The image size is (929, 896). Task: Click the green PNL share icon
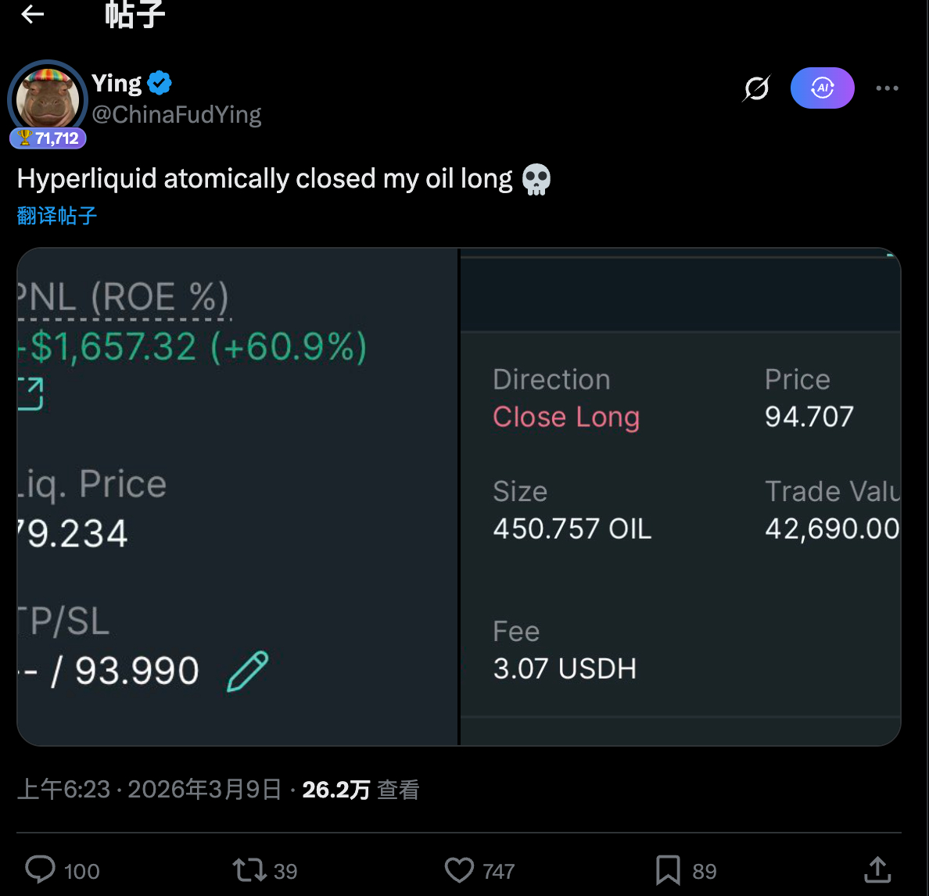pyautogui.click(x=30, y=393)
